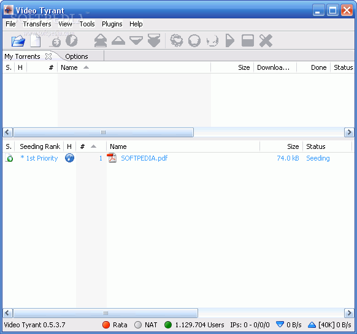Click the 'Seeding' status cell
This screenshot has width=357, height=334.
(x=318, y=158)
